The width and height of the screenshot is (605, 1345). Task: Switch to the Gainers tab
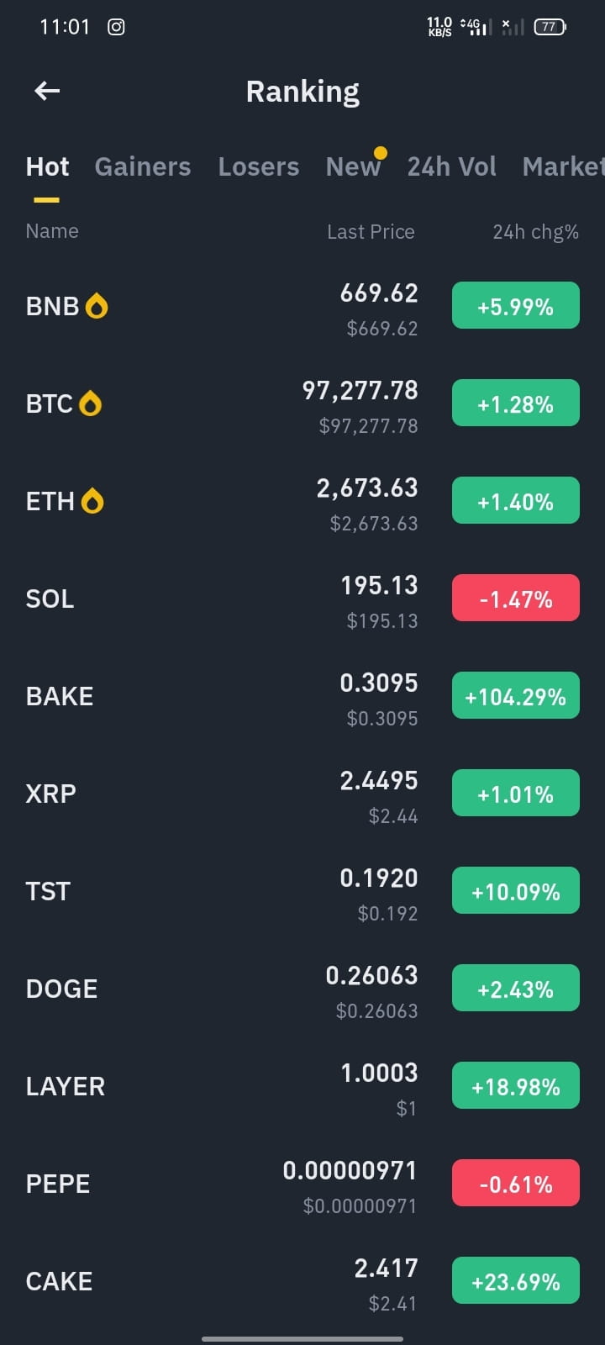click(143, 166)
